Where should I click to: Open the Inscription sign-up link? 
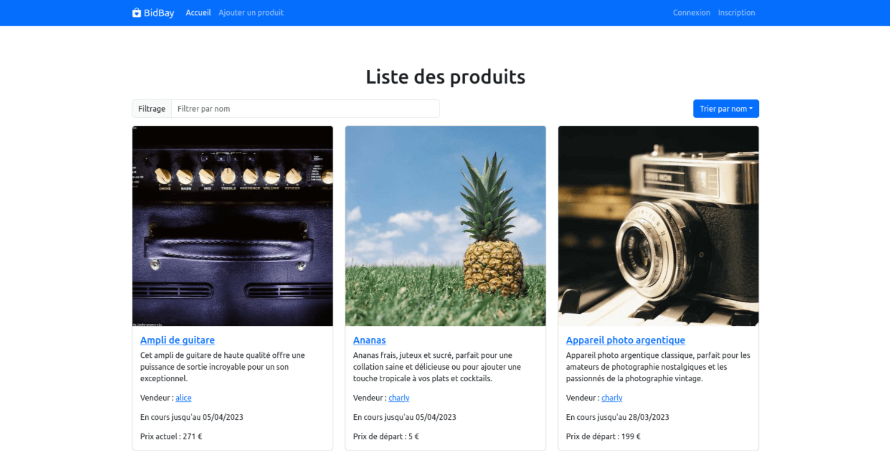[736, 13]
